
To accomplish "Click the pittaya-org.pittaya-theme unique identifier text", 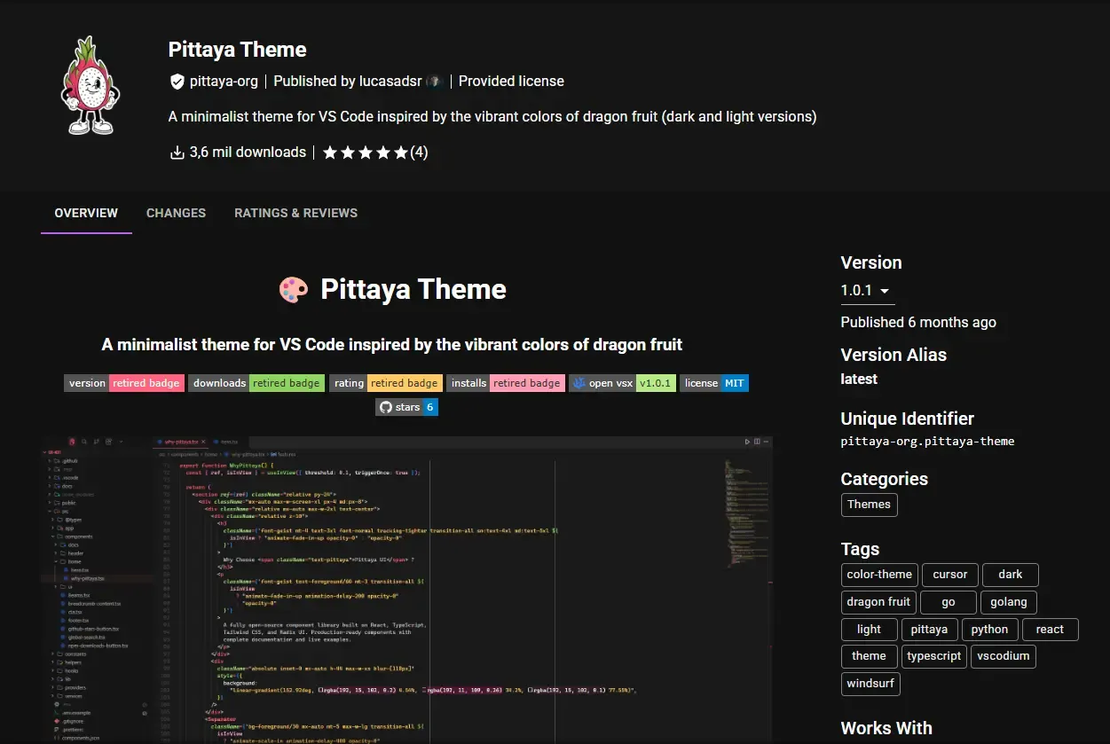I will click(x=927, y=441).
